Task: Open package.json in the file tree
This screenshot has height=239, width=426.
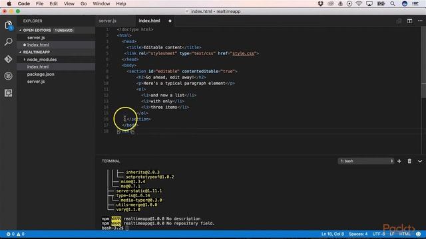Action: (x=41, y=74)
